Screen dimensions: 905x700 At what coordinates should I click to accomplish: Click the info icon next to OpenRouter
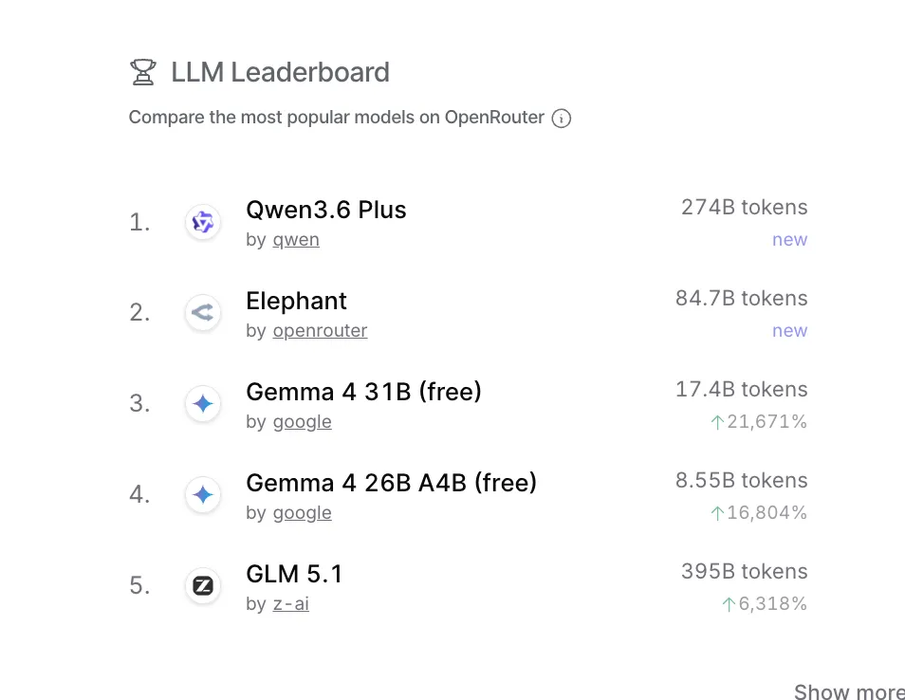pos(562,119)
